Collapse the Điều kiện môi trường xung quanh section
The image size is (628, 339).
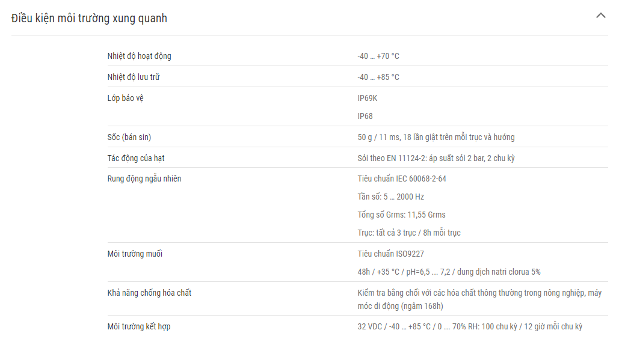[601, 16]
